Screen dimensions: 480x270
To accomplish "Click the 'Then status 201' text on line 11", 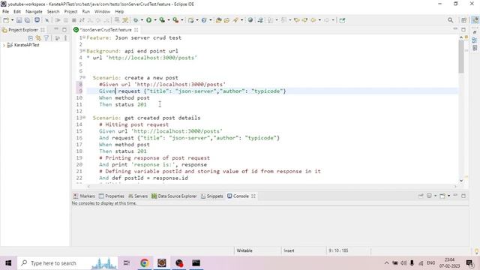I will click(123, 104).
